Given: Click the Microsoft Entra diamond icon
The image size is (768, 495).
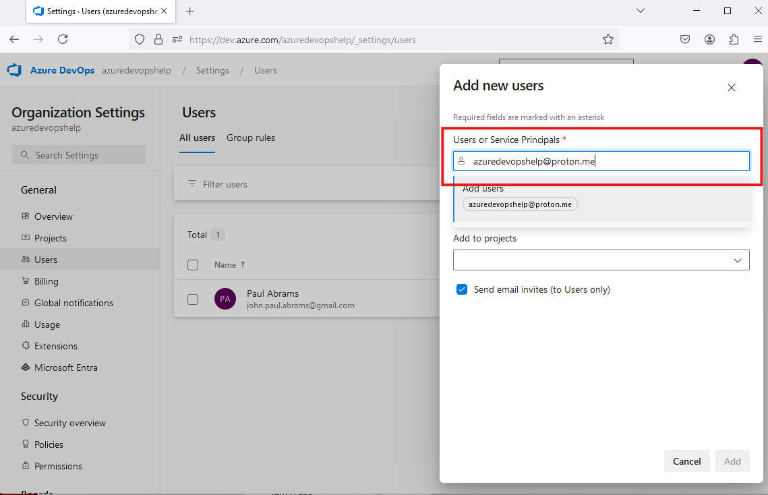Looking at the screenshot, I should pos(26,367).
